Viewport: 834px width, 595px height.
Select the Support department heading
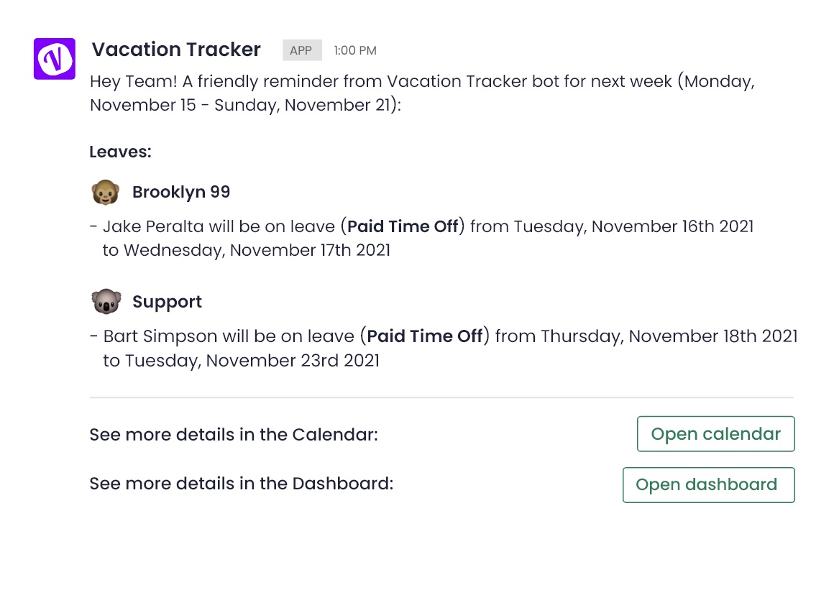(x=167, y=302)
